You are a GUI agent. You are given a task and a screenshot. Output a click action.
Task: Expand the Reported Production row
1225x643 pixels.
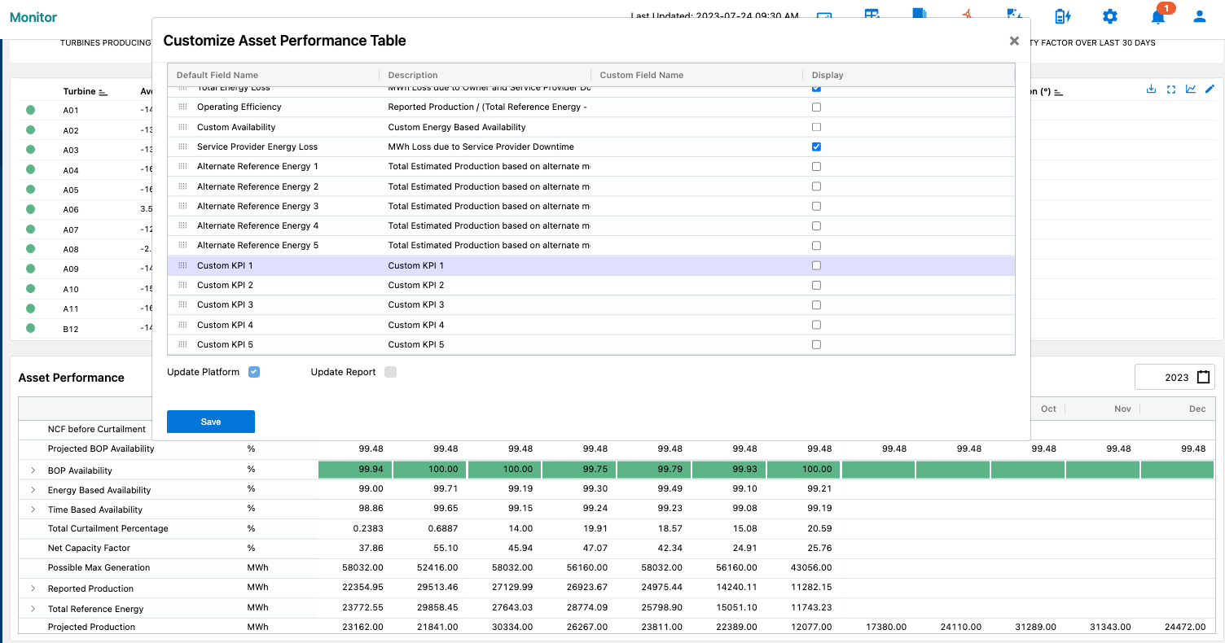coord(33,588)
